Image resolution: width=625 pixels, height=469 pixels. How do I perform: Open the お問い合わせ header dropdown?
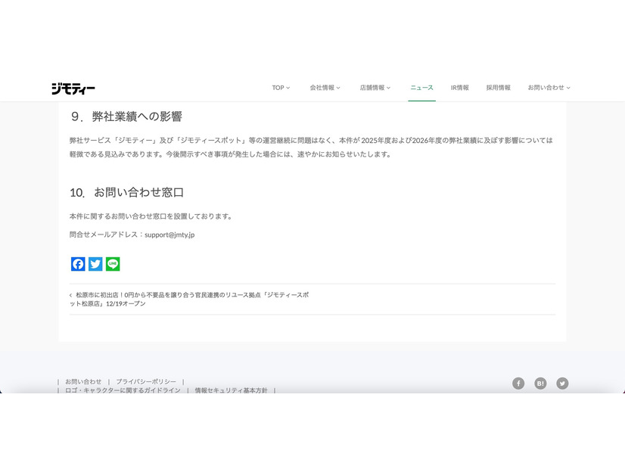tap(546, 88)
